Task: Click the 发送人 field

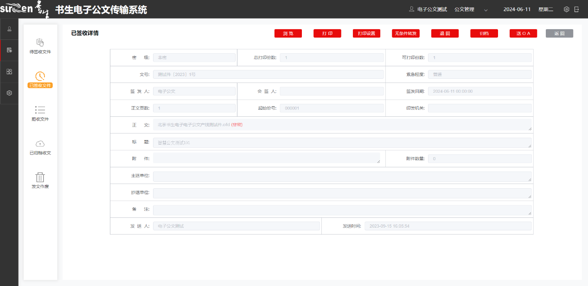Action: click(236, 226)
